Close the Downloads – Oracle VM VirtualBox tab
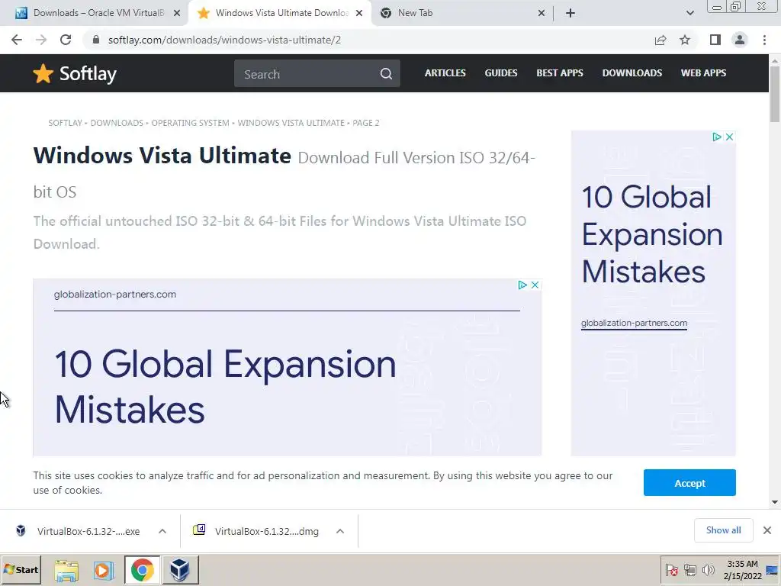 point(177,13)
